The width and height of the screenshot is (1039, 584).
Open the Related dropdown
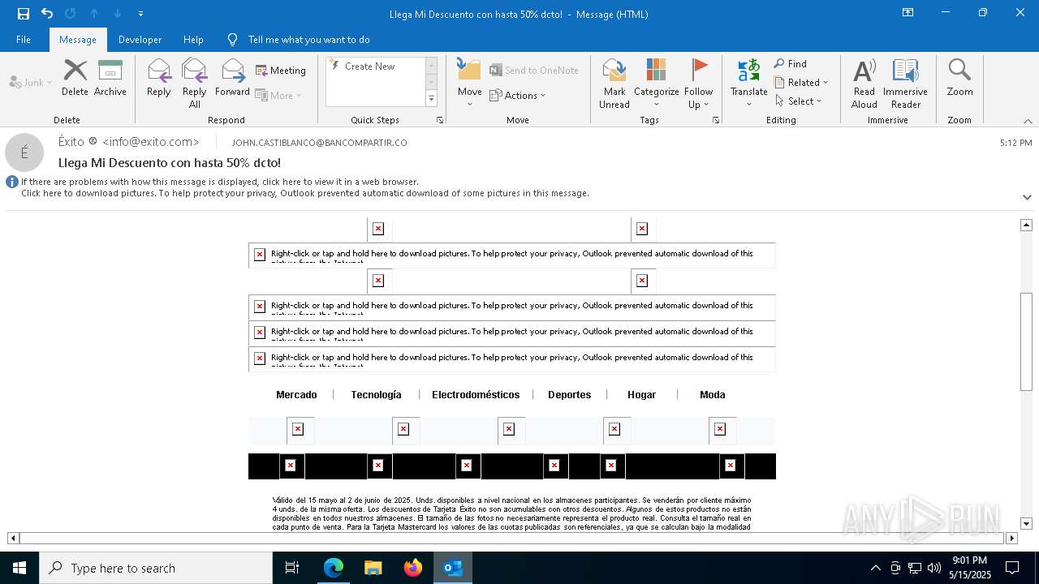click(x=801, y=82)
